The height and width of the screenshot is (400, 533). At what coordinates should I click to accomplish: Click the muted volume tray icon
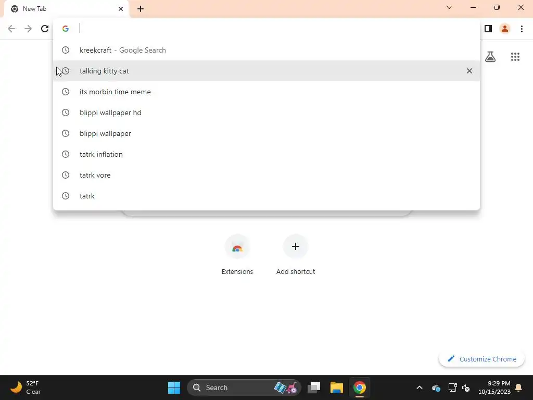click(466, 387)
